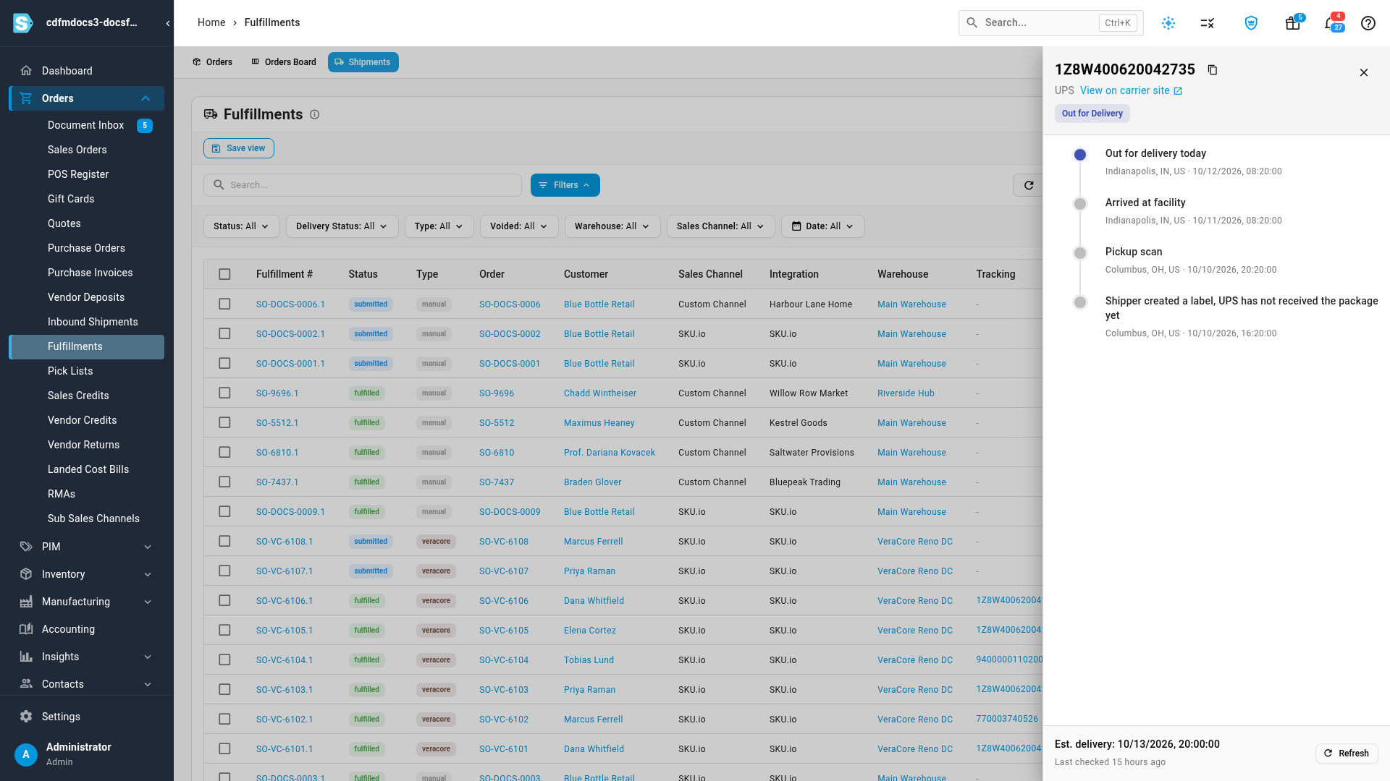Click the sparkle AI assistant icon
Image resolution: width=1390 pixels, height=781 pixels.
pos(1168,23)
